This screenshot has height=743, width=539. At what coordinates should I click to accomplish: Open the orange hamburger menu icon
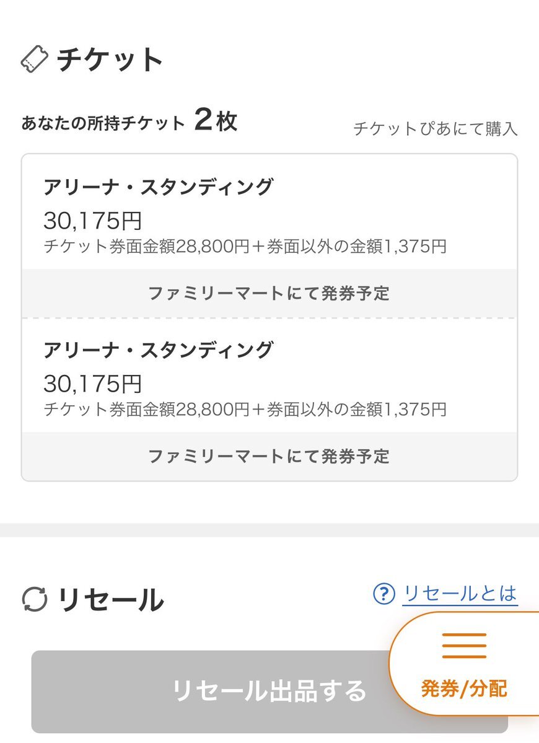[464, 645]
